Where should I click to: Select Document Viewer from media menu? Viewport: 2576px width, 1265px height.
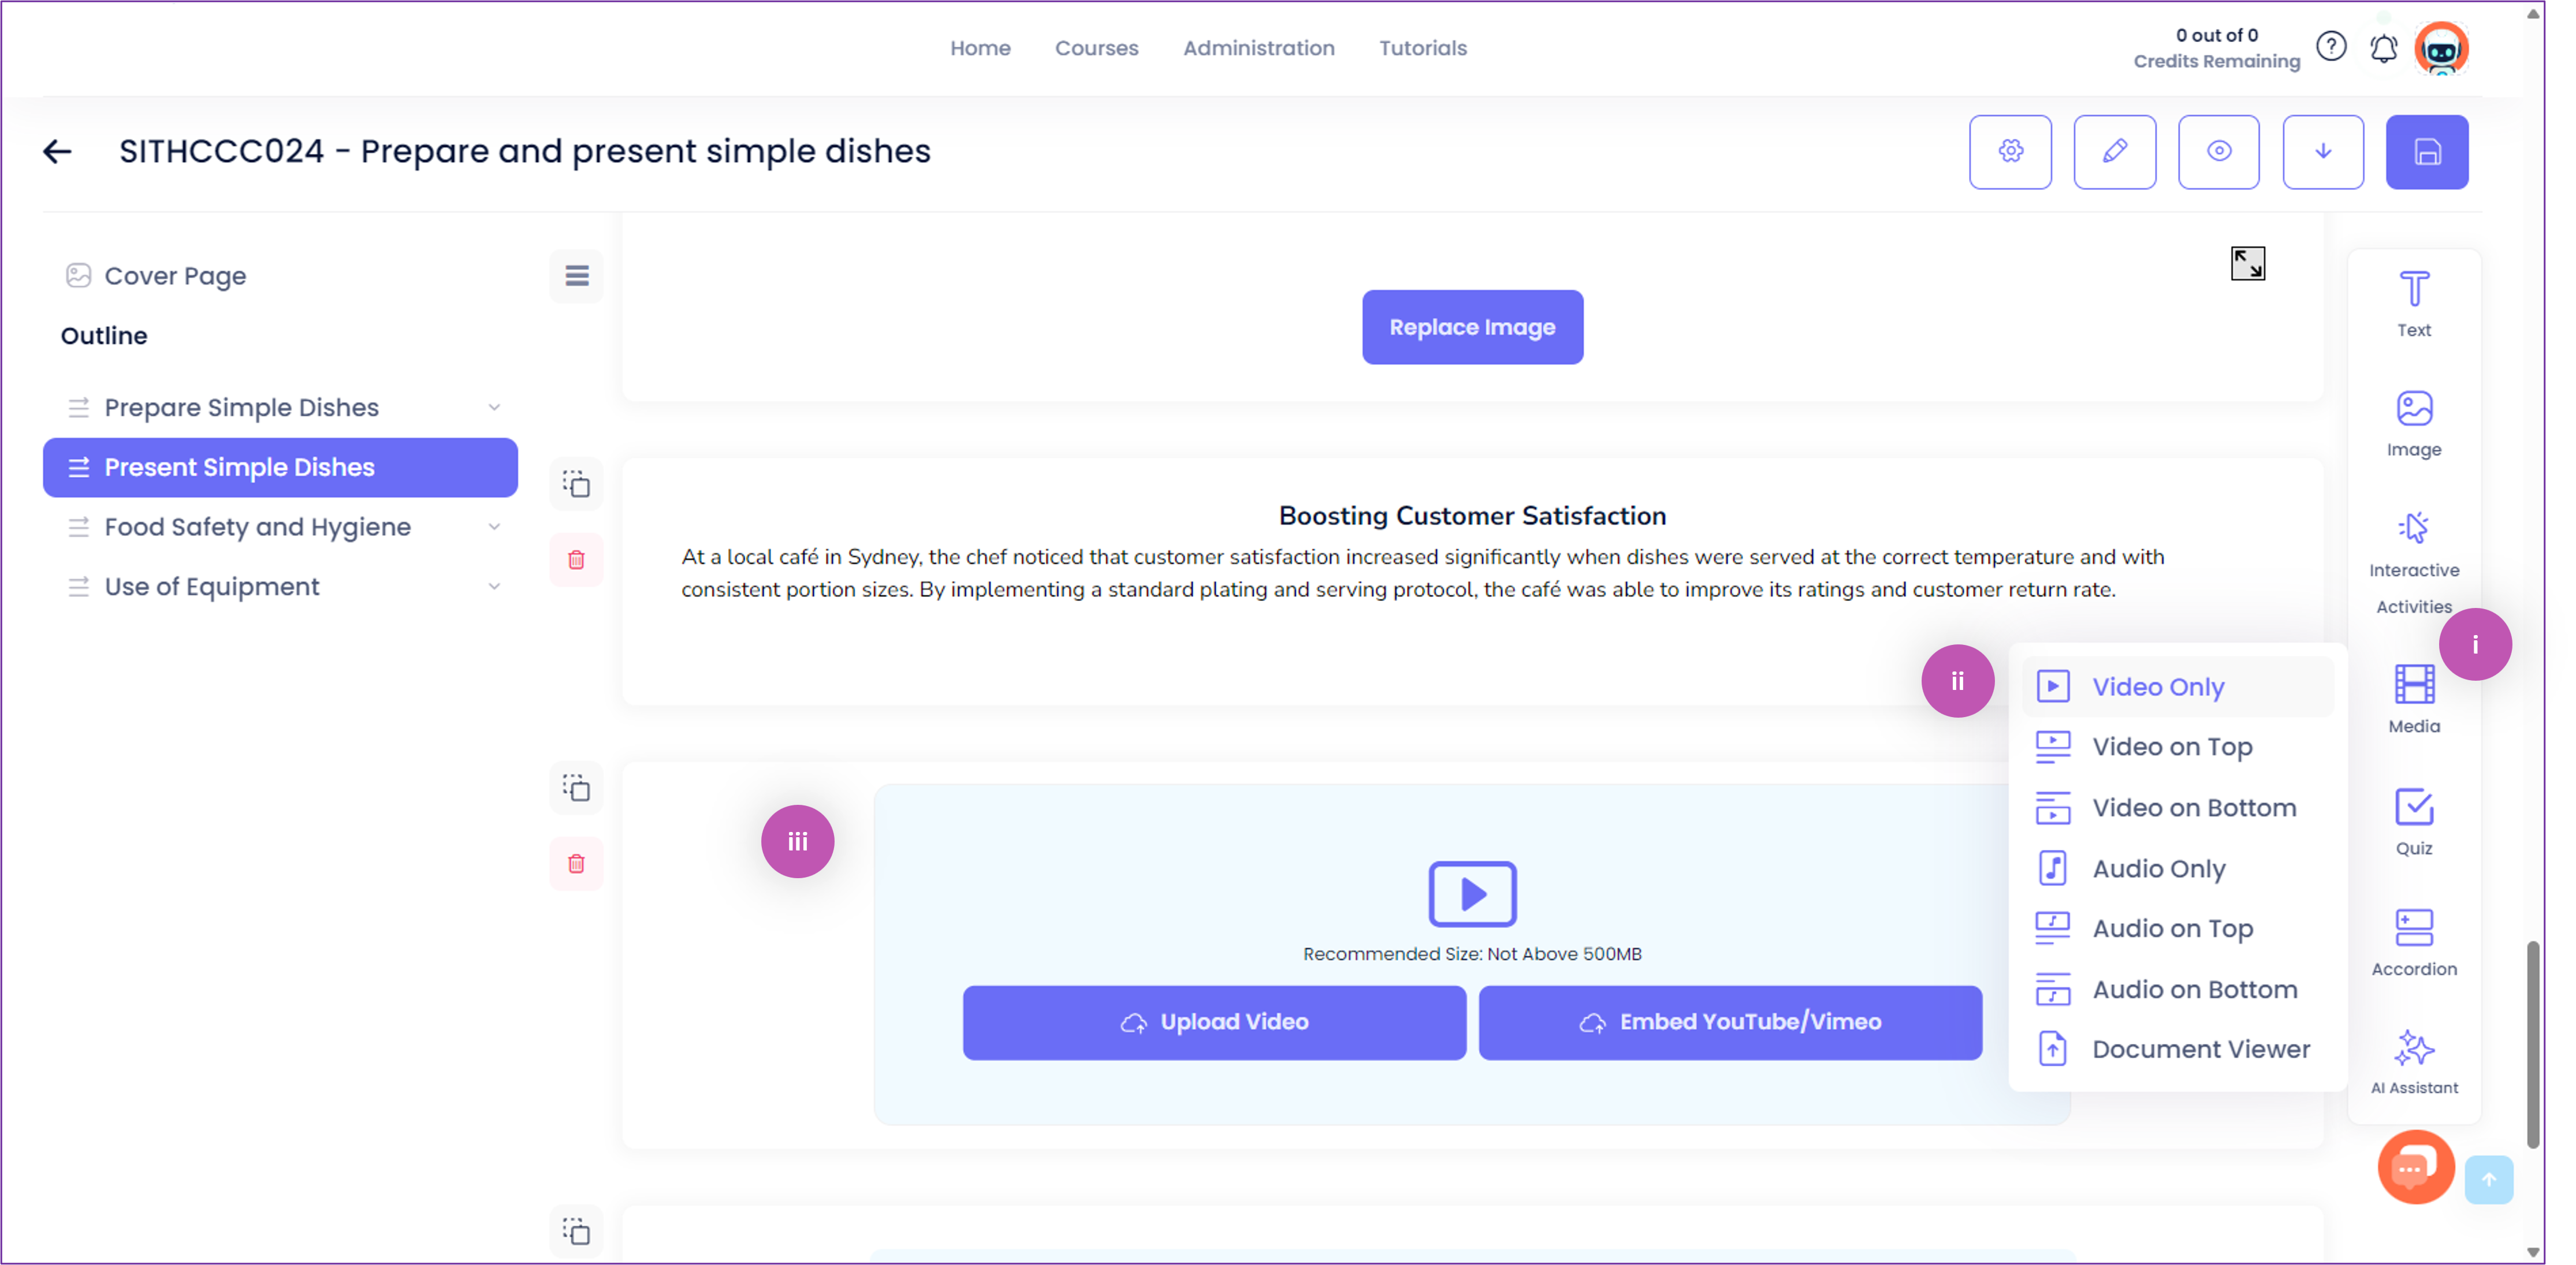pyautogui.click(x=2199, y=1049)
